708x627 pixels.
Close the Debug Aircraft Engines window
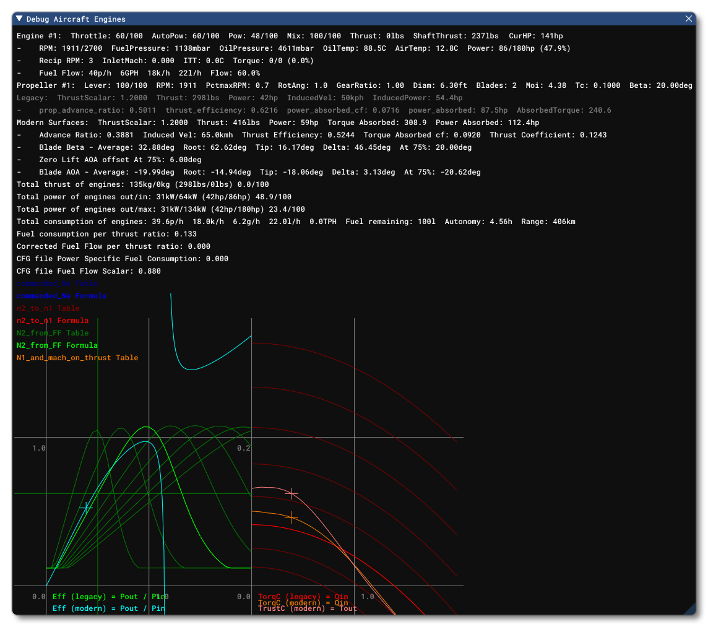click(x=688, y=19)
